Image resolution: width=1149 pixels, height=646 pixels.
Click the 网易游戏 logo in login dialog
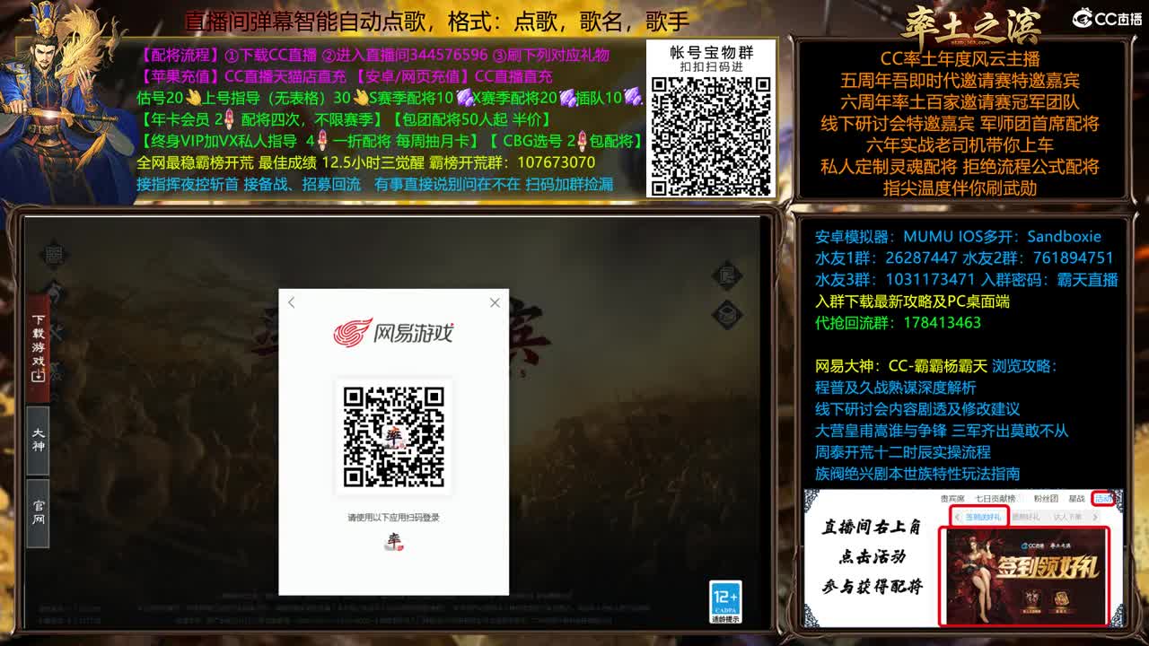(x=394, y=333)
